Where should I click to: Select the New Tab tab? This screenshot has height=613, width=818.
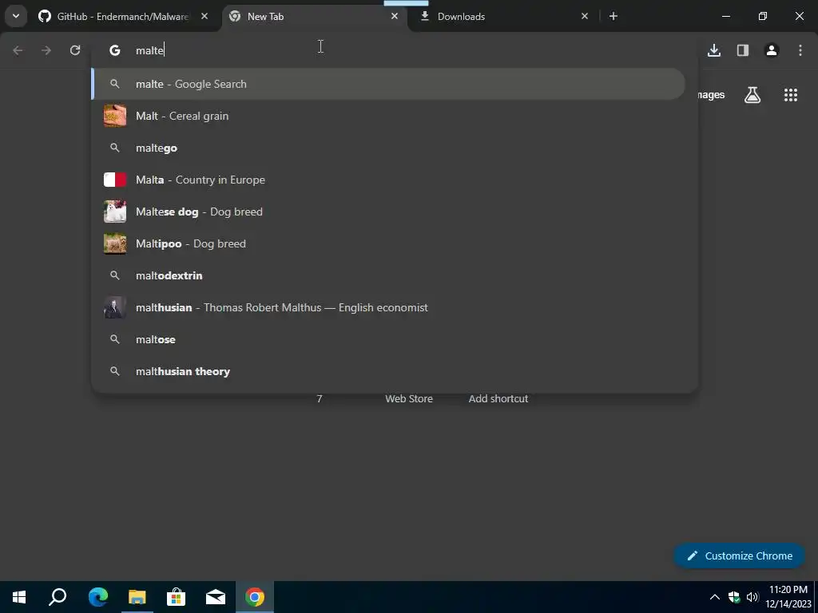pos(315,17)
